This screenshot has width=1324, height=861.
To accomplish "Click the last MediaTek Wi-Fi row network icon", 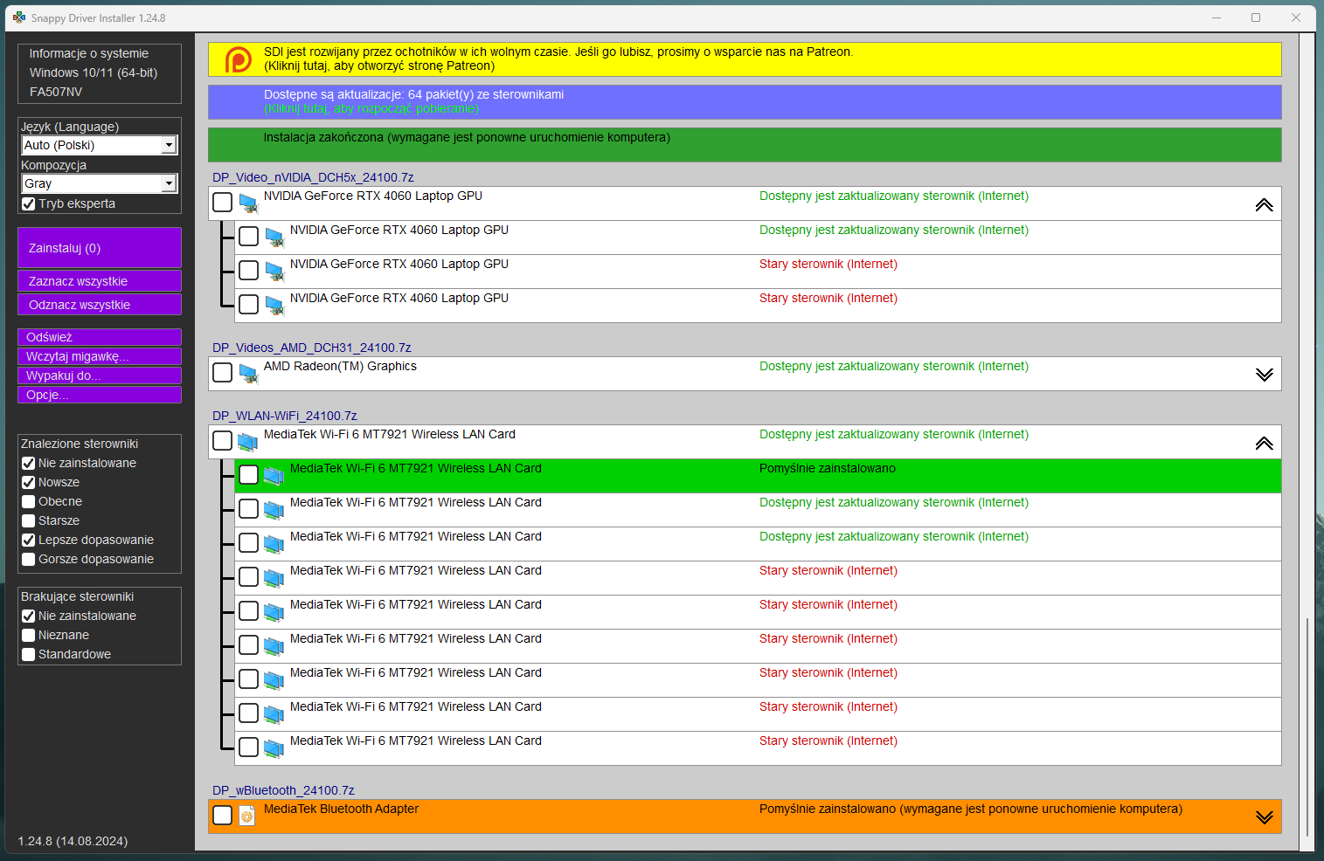I will point(274,748).
